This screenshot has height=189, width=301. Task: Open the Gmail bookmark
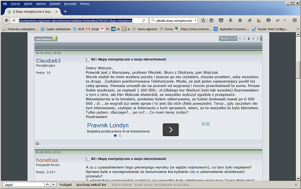tap(92, 29)
